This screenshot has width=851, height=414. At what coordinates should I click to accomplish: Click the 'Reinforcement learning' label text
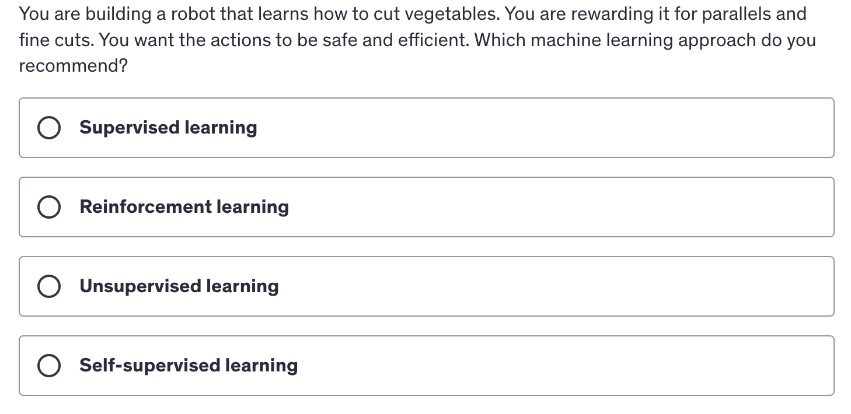tap(184, 207)
